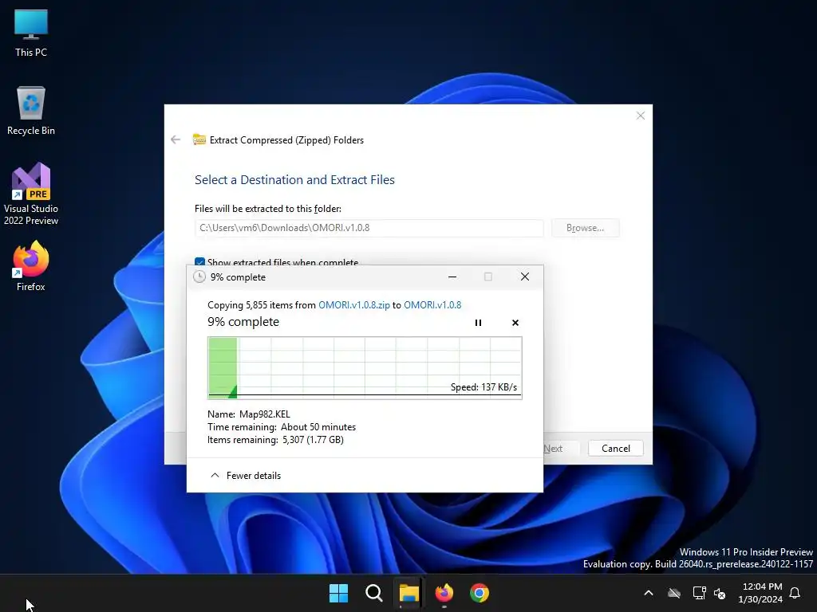This screenshot has width=817, height=612.
Task: Open the clock and date flyout
Action: pyautogui.click(x=760, y=593)
